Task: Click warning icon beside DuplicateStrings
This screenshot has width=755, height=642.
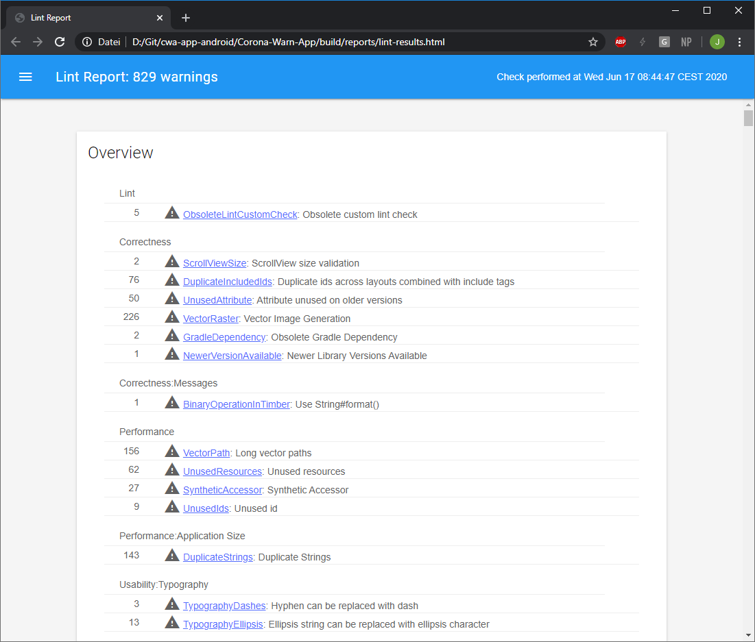Action: tap(172, 555)
